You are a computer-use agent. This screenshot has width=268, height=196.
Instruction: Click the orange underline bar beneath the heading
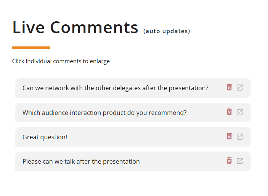coord(31,48)
